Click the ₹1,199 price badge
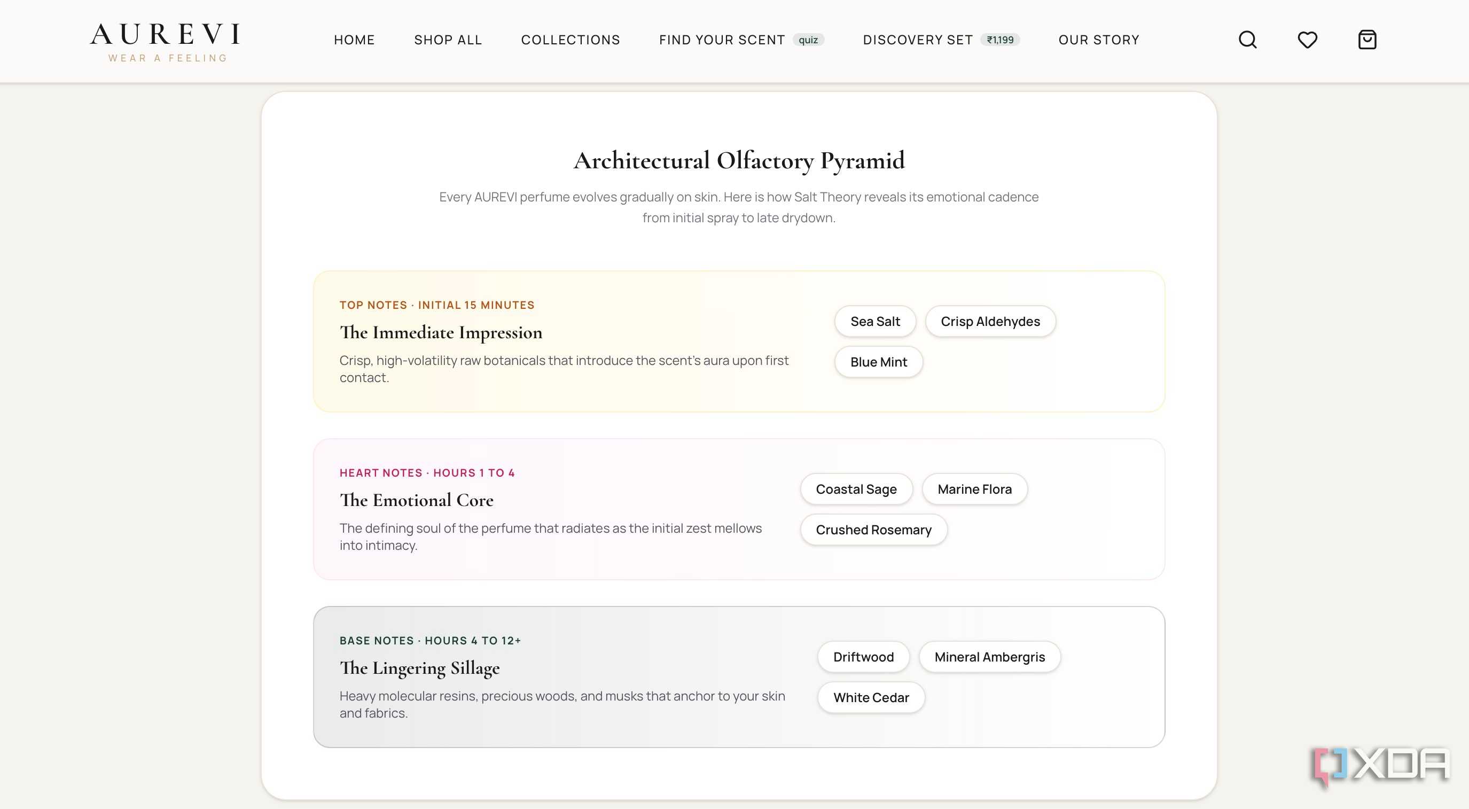Viewport: 1469px width, 809px height. pos(999,40)
